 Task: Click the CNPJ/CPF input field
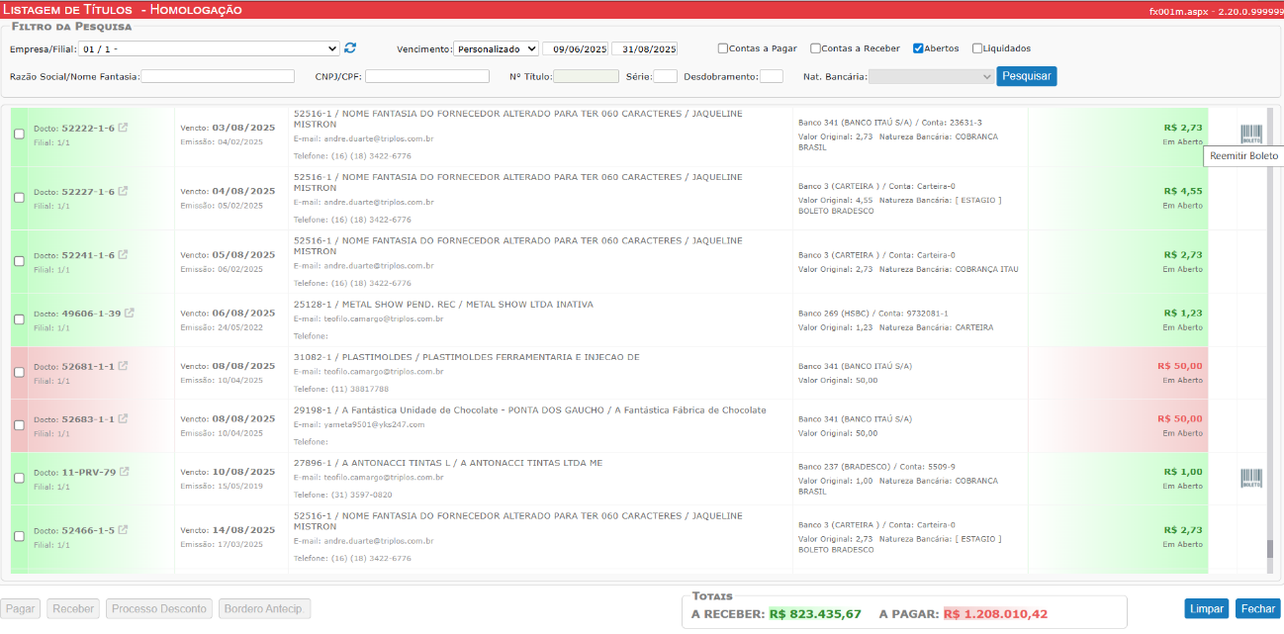(426, 76)
